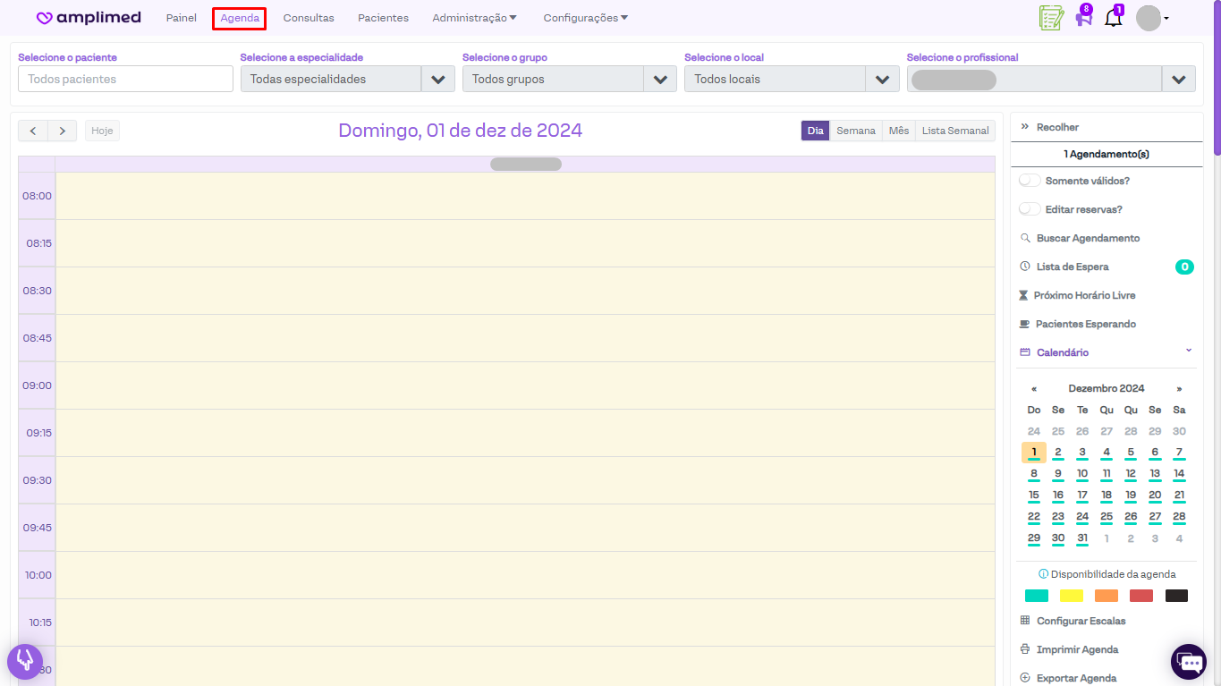Viewport: 1221px width, 686px height.
Task: Open the notifications bell icon
Action: point(1113,18)
